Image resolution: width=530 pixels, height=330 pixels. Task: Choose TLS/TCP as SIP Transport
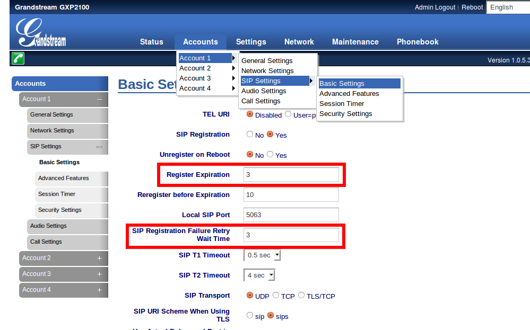(301, 295)
